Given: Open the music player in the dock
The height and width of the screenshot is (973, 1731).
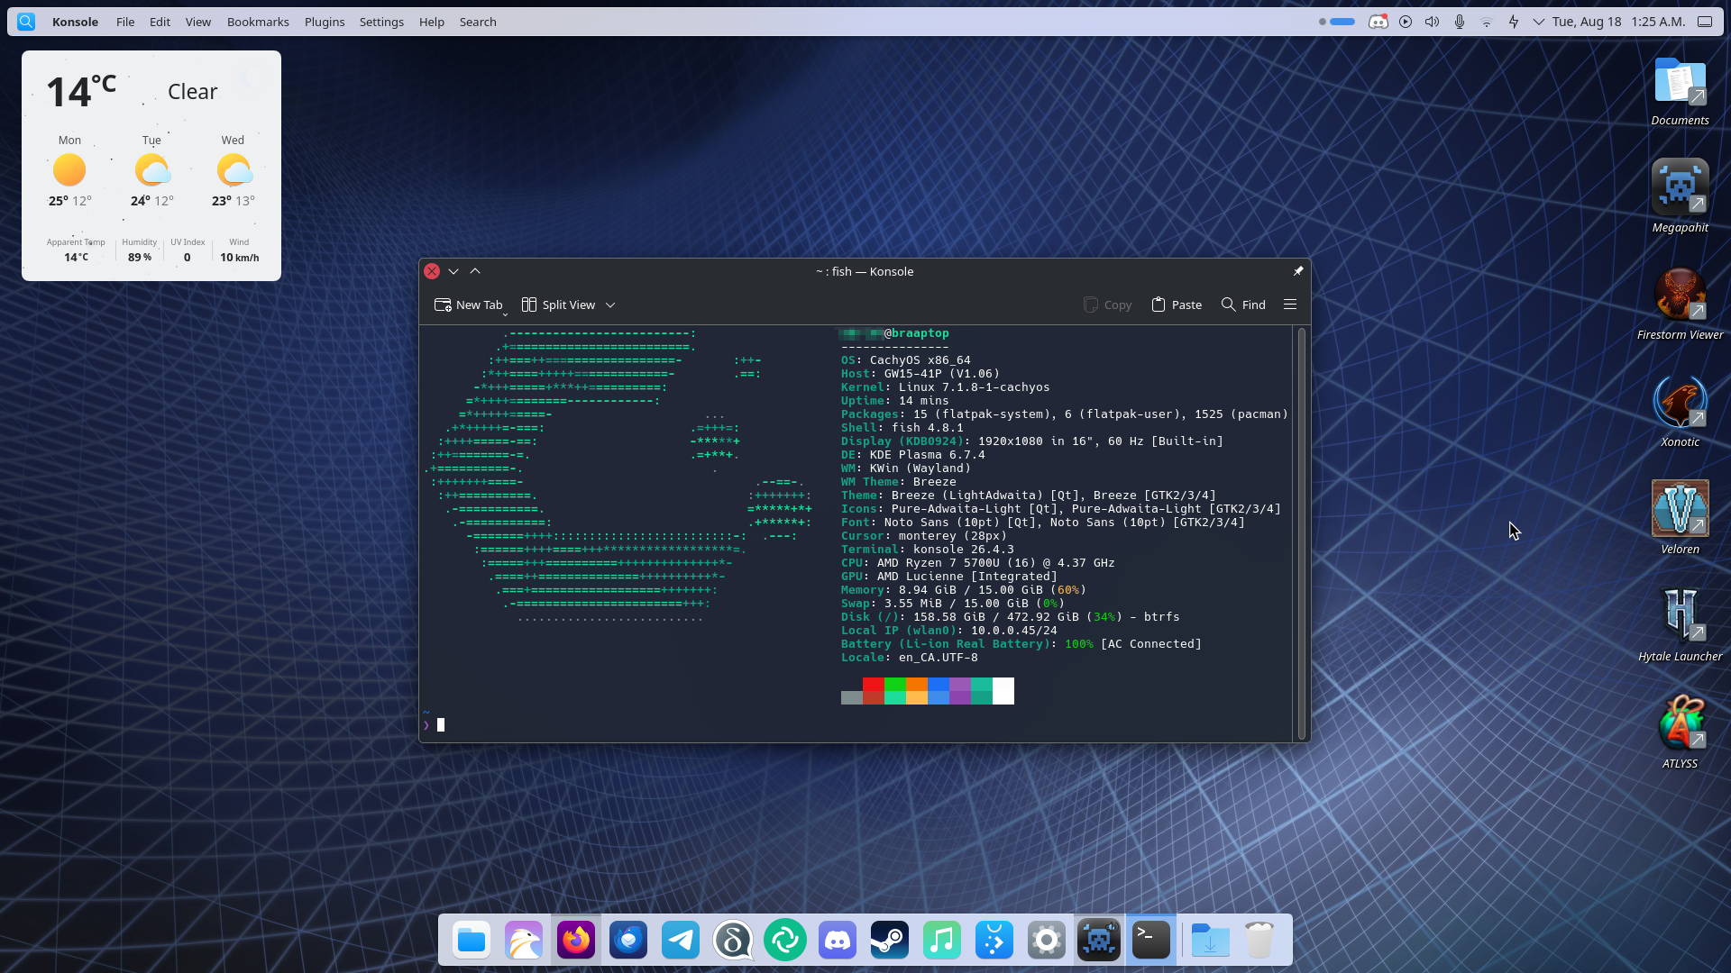Looking at the screenshot, I should pos(942,941).
